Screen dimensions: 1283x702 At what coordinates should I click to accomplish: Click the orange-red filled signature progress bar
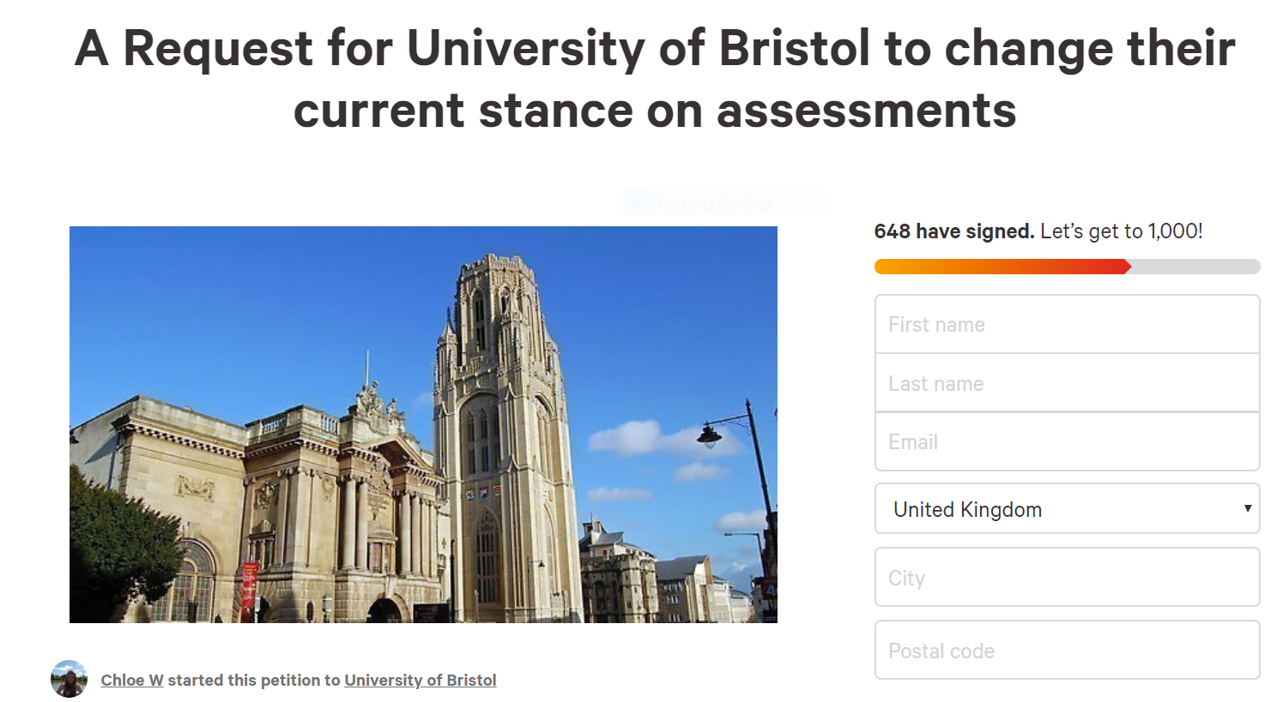(x=1002, y=267)
